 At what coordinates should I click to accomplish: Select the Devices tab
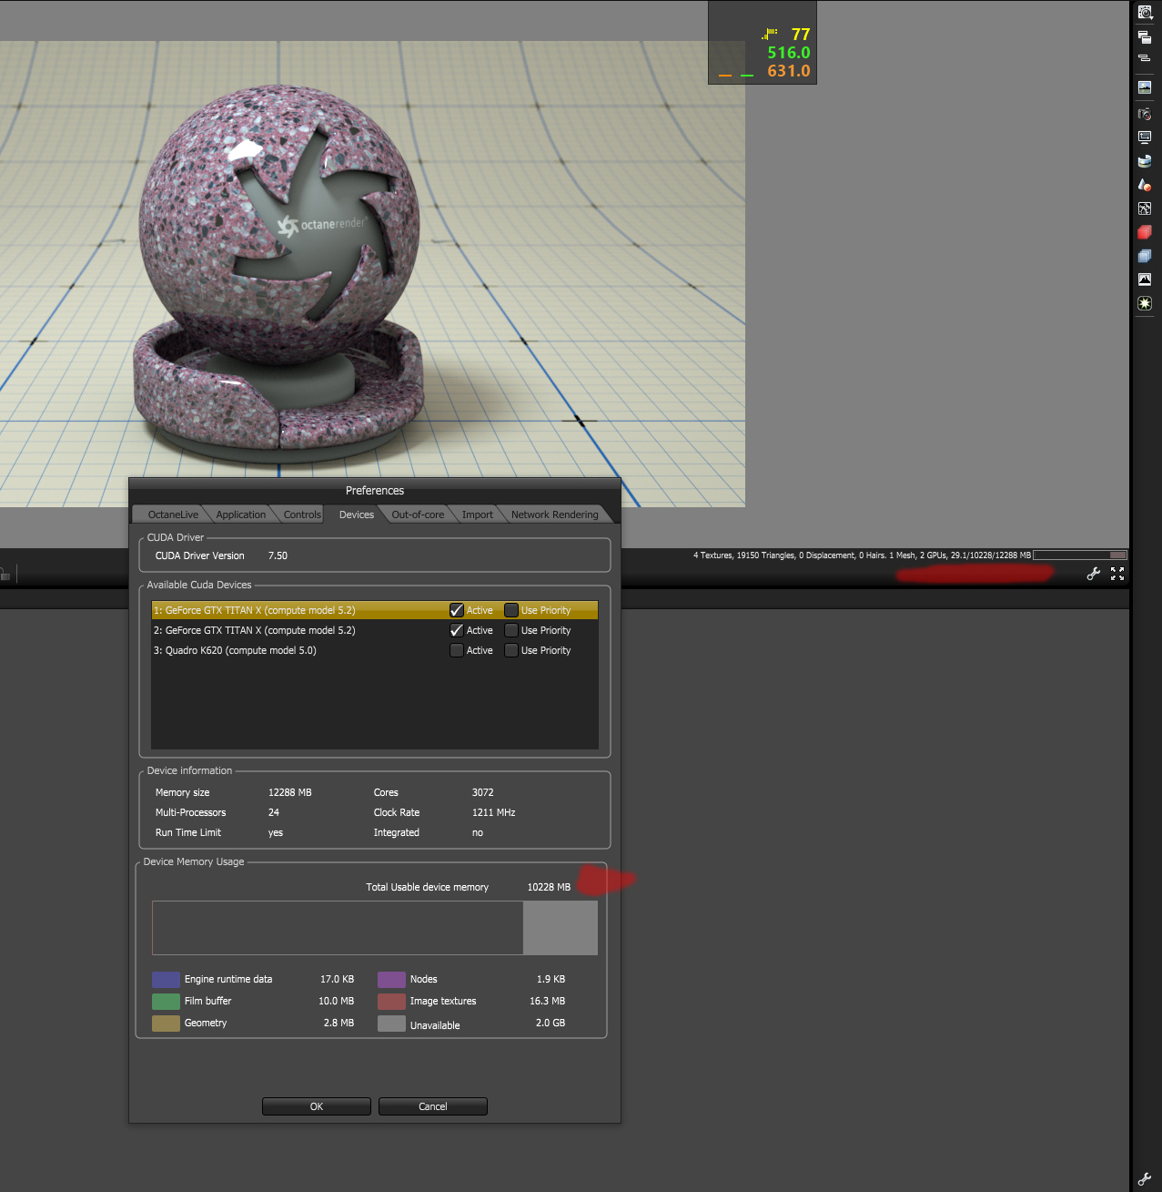[357, 514]
